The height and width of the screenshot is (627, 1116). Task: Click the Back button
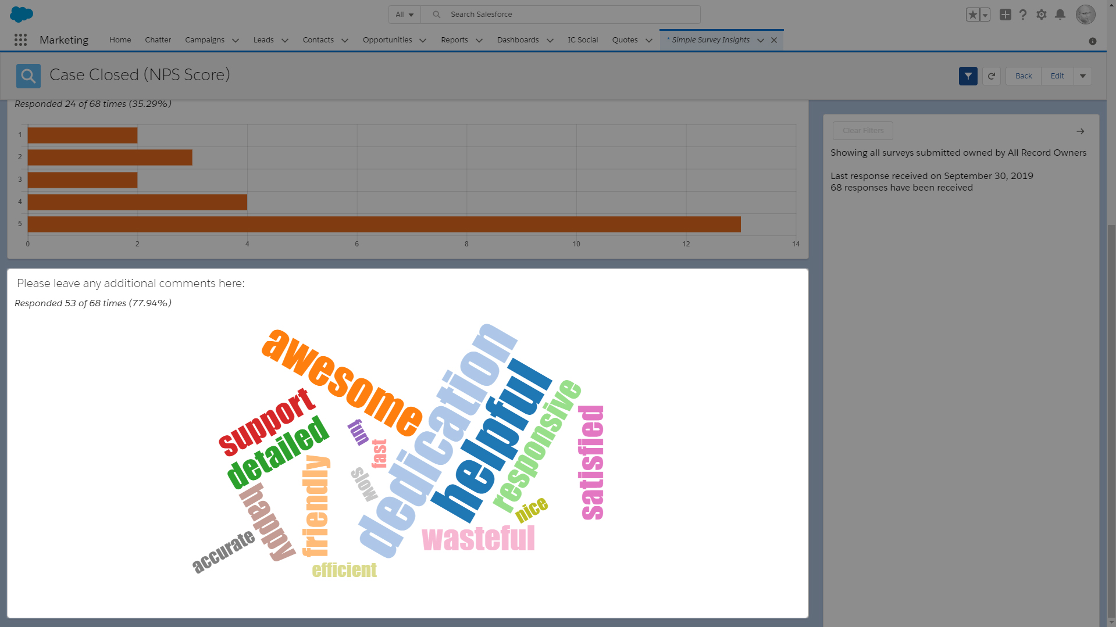1024,76
